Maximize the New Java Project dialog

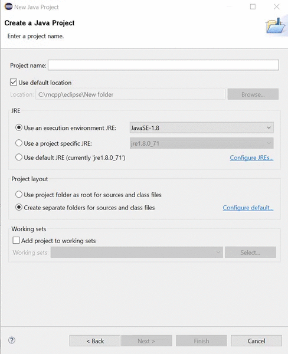click(253, 6)
